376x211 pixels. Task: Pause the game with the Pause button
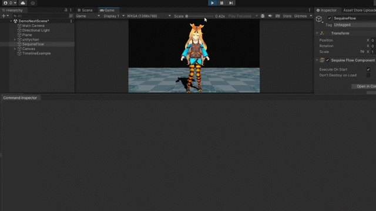[221, 3]
